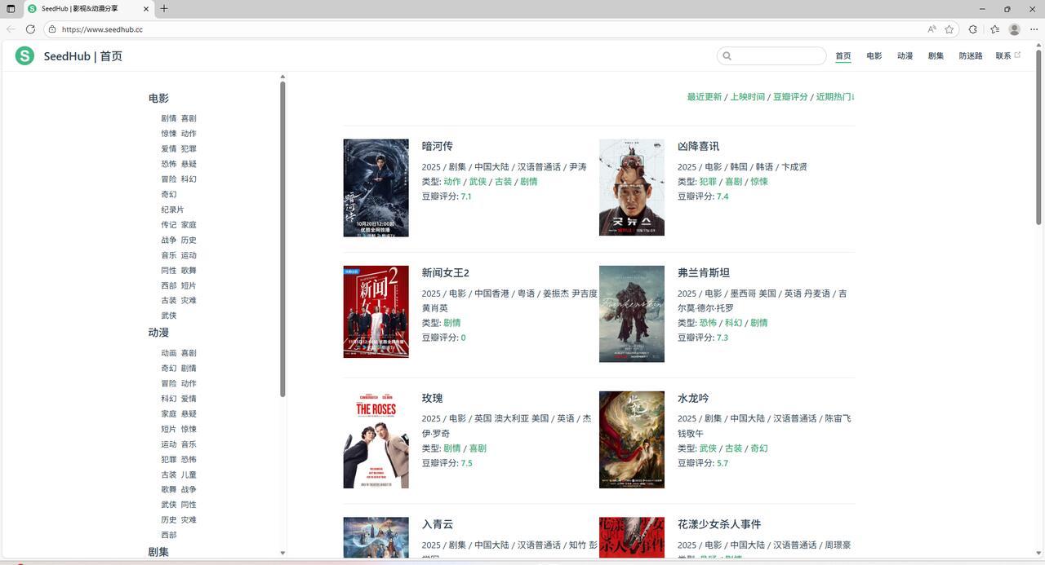
Task: Open the favorites list icon
Action: pyautogui.click(x=994, y=29)
